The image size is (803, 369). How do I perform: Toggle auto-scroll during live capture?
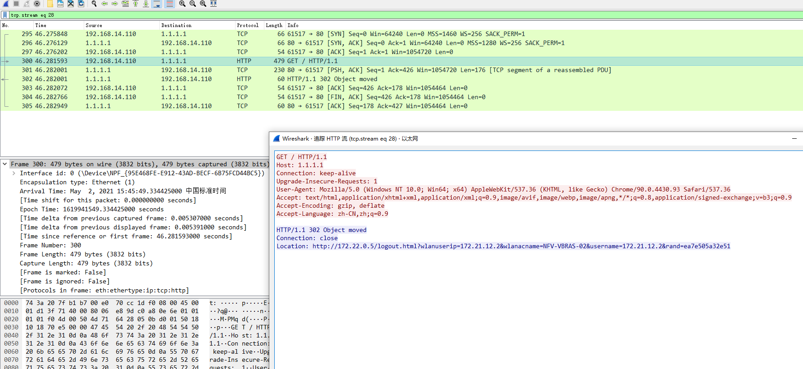pyautogui.click(x=156, y=4)
